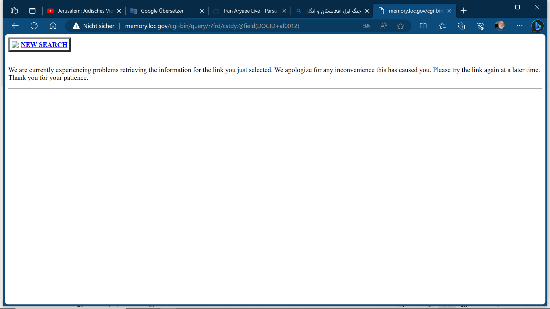Open a new tab with plus button
The width and height of the screenshot is (550, 309).
463,11
